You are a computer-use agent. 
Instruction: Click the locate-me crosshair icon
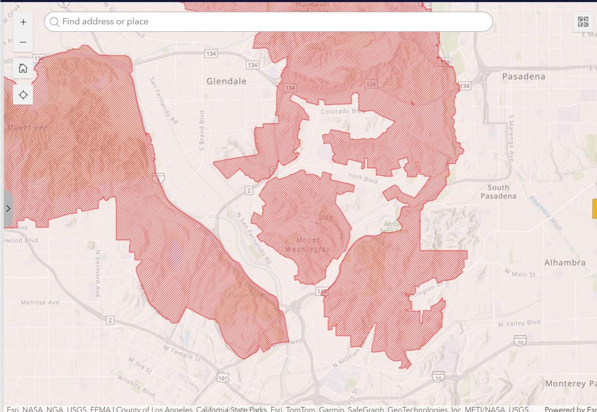point(23,95)
